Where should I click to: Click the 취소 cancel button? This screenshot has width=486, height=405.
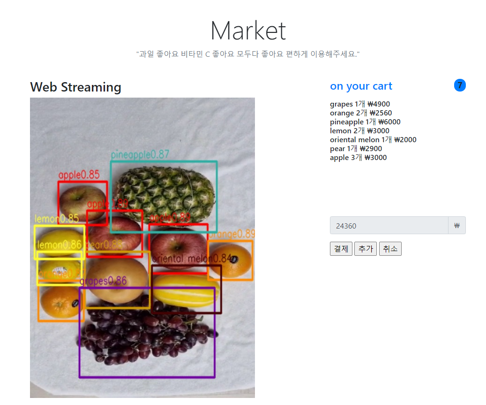point(390,249)
